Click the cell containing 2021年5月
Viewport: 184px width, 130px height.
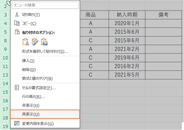[x=127, y=75]
